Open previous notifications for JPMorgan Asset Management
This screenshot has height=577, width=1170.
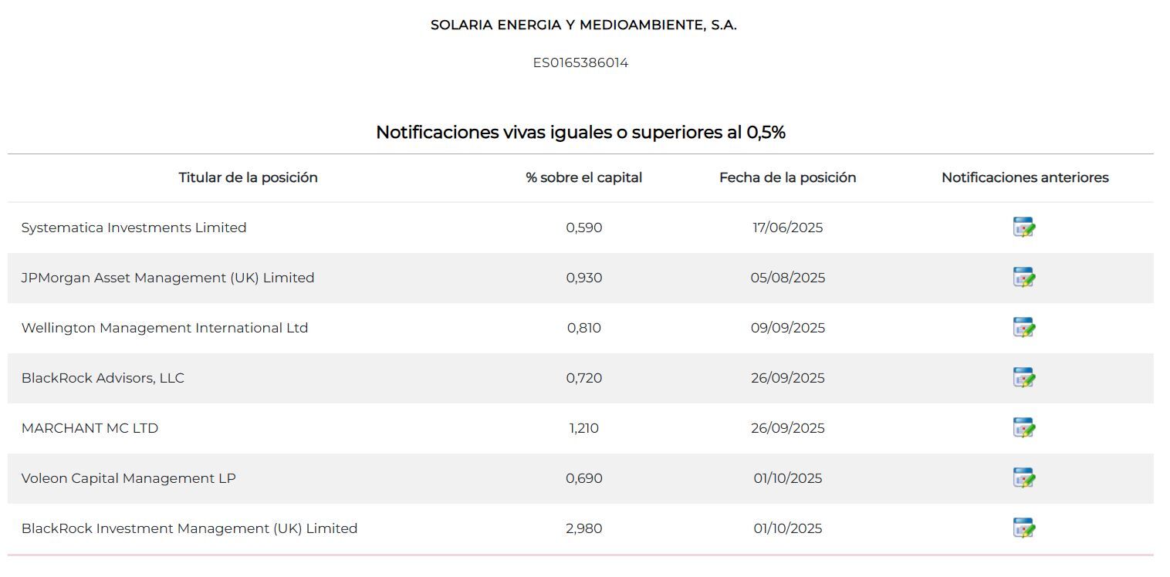click(1023, 278)
